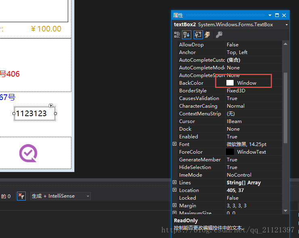The image size is (299, 238).
Task: Expand the Lines property
Action: (174, 182)
